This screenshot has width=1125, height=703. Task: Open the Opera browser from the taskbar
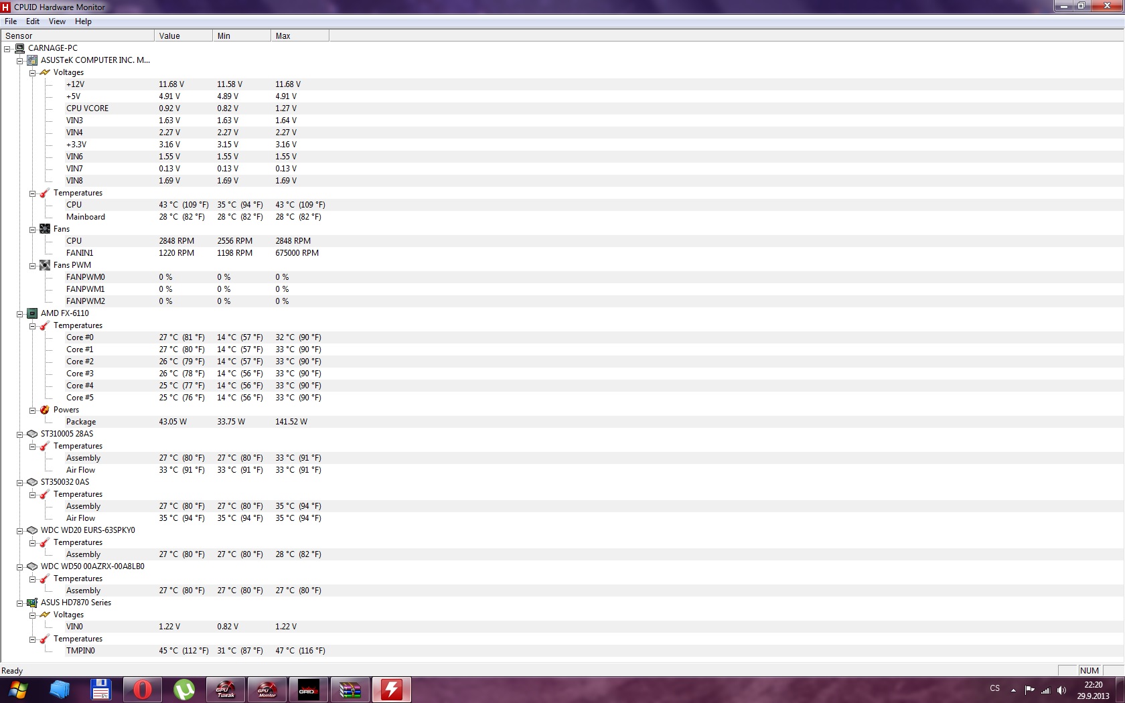tap(142, 690)
